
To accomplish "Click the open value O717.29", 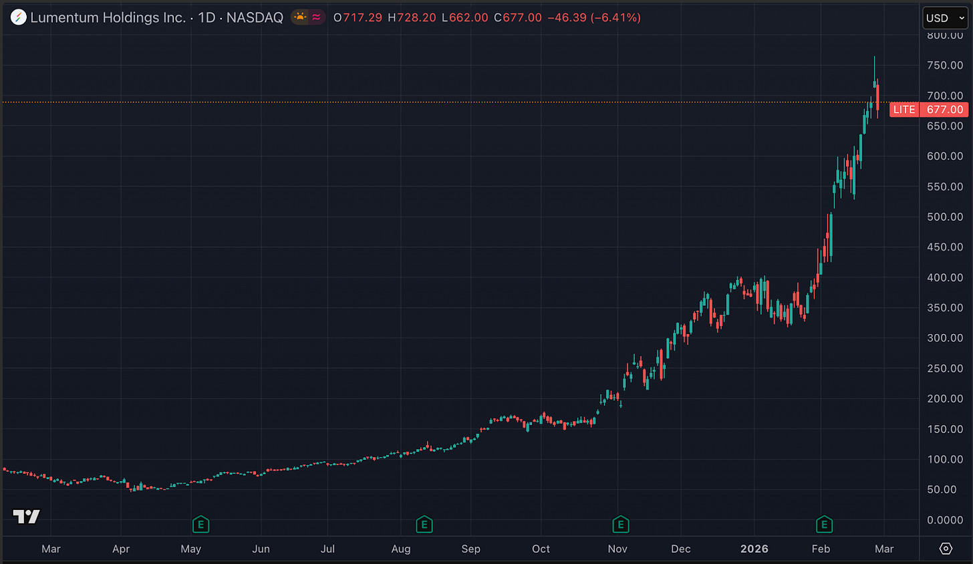I will click(358, 17).
